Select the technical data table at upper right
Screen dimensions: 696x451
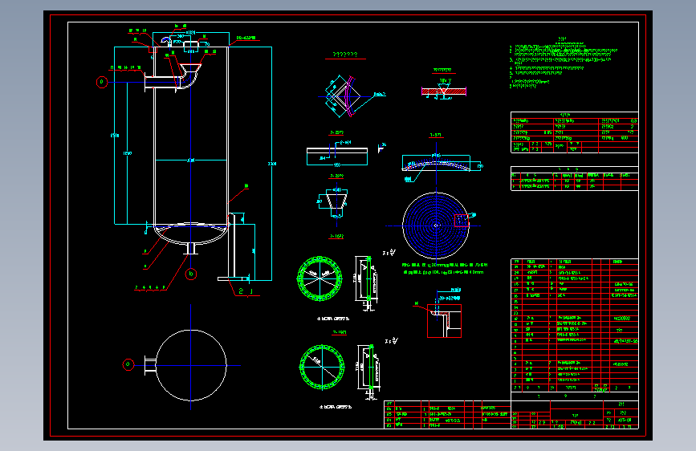[x=575, y=132]
